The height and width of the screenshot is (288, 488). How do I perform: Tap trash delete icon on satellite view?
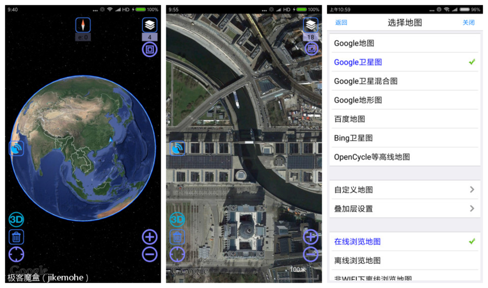(x=177, y=237)
